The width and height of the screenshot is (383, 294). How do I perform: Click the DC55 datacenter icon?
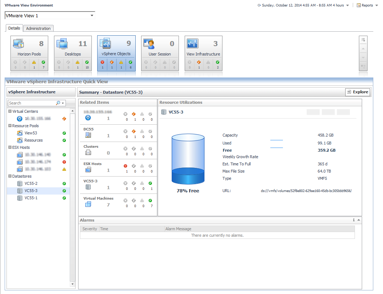(x=88, y=135)
